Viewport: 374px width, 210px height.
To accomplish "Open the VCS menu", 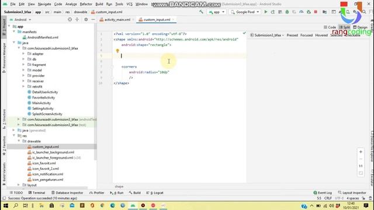I will click(x=129, y=4).
